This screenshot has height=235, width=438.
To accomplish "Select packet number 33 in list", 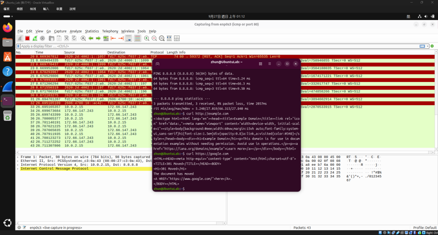I will coord(84,107).
